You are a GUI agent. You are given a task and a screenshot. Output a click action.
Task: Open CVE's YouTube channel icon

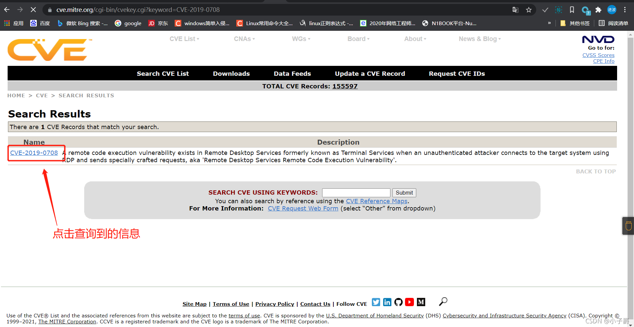click(410, 302)
